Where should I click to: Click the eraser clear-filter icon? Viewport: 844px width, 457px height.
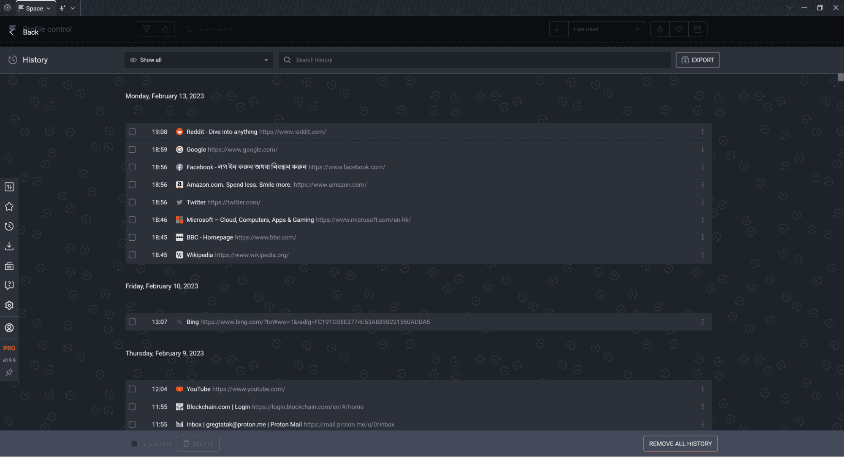[166, 29]
